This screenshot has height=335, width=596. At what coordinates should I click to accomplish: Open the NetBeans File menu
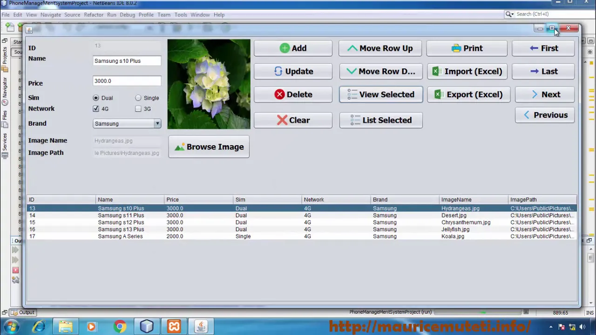pos(6,15)
